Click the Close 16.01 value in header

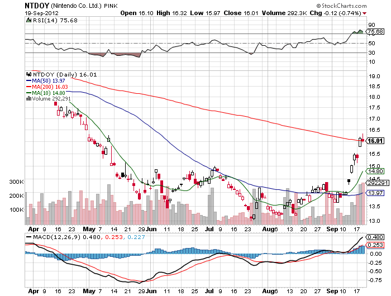coord(241,13)
